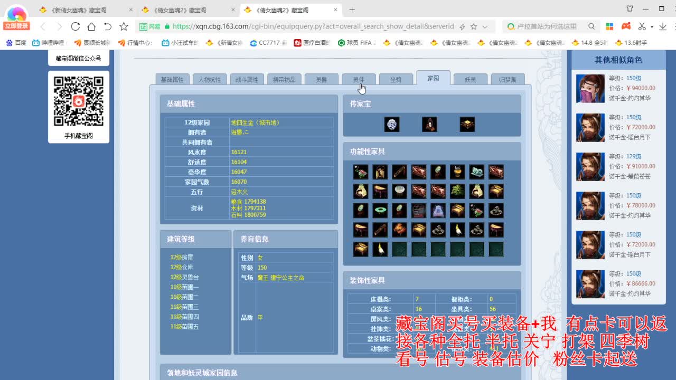
Task: Switch to the 基础属性 tab
Action: pos(172,78)
